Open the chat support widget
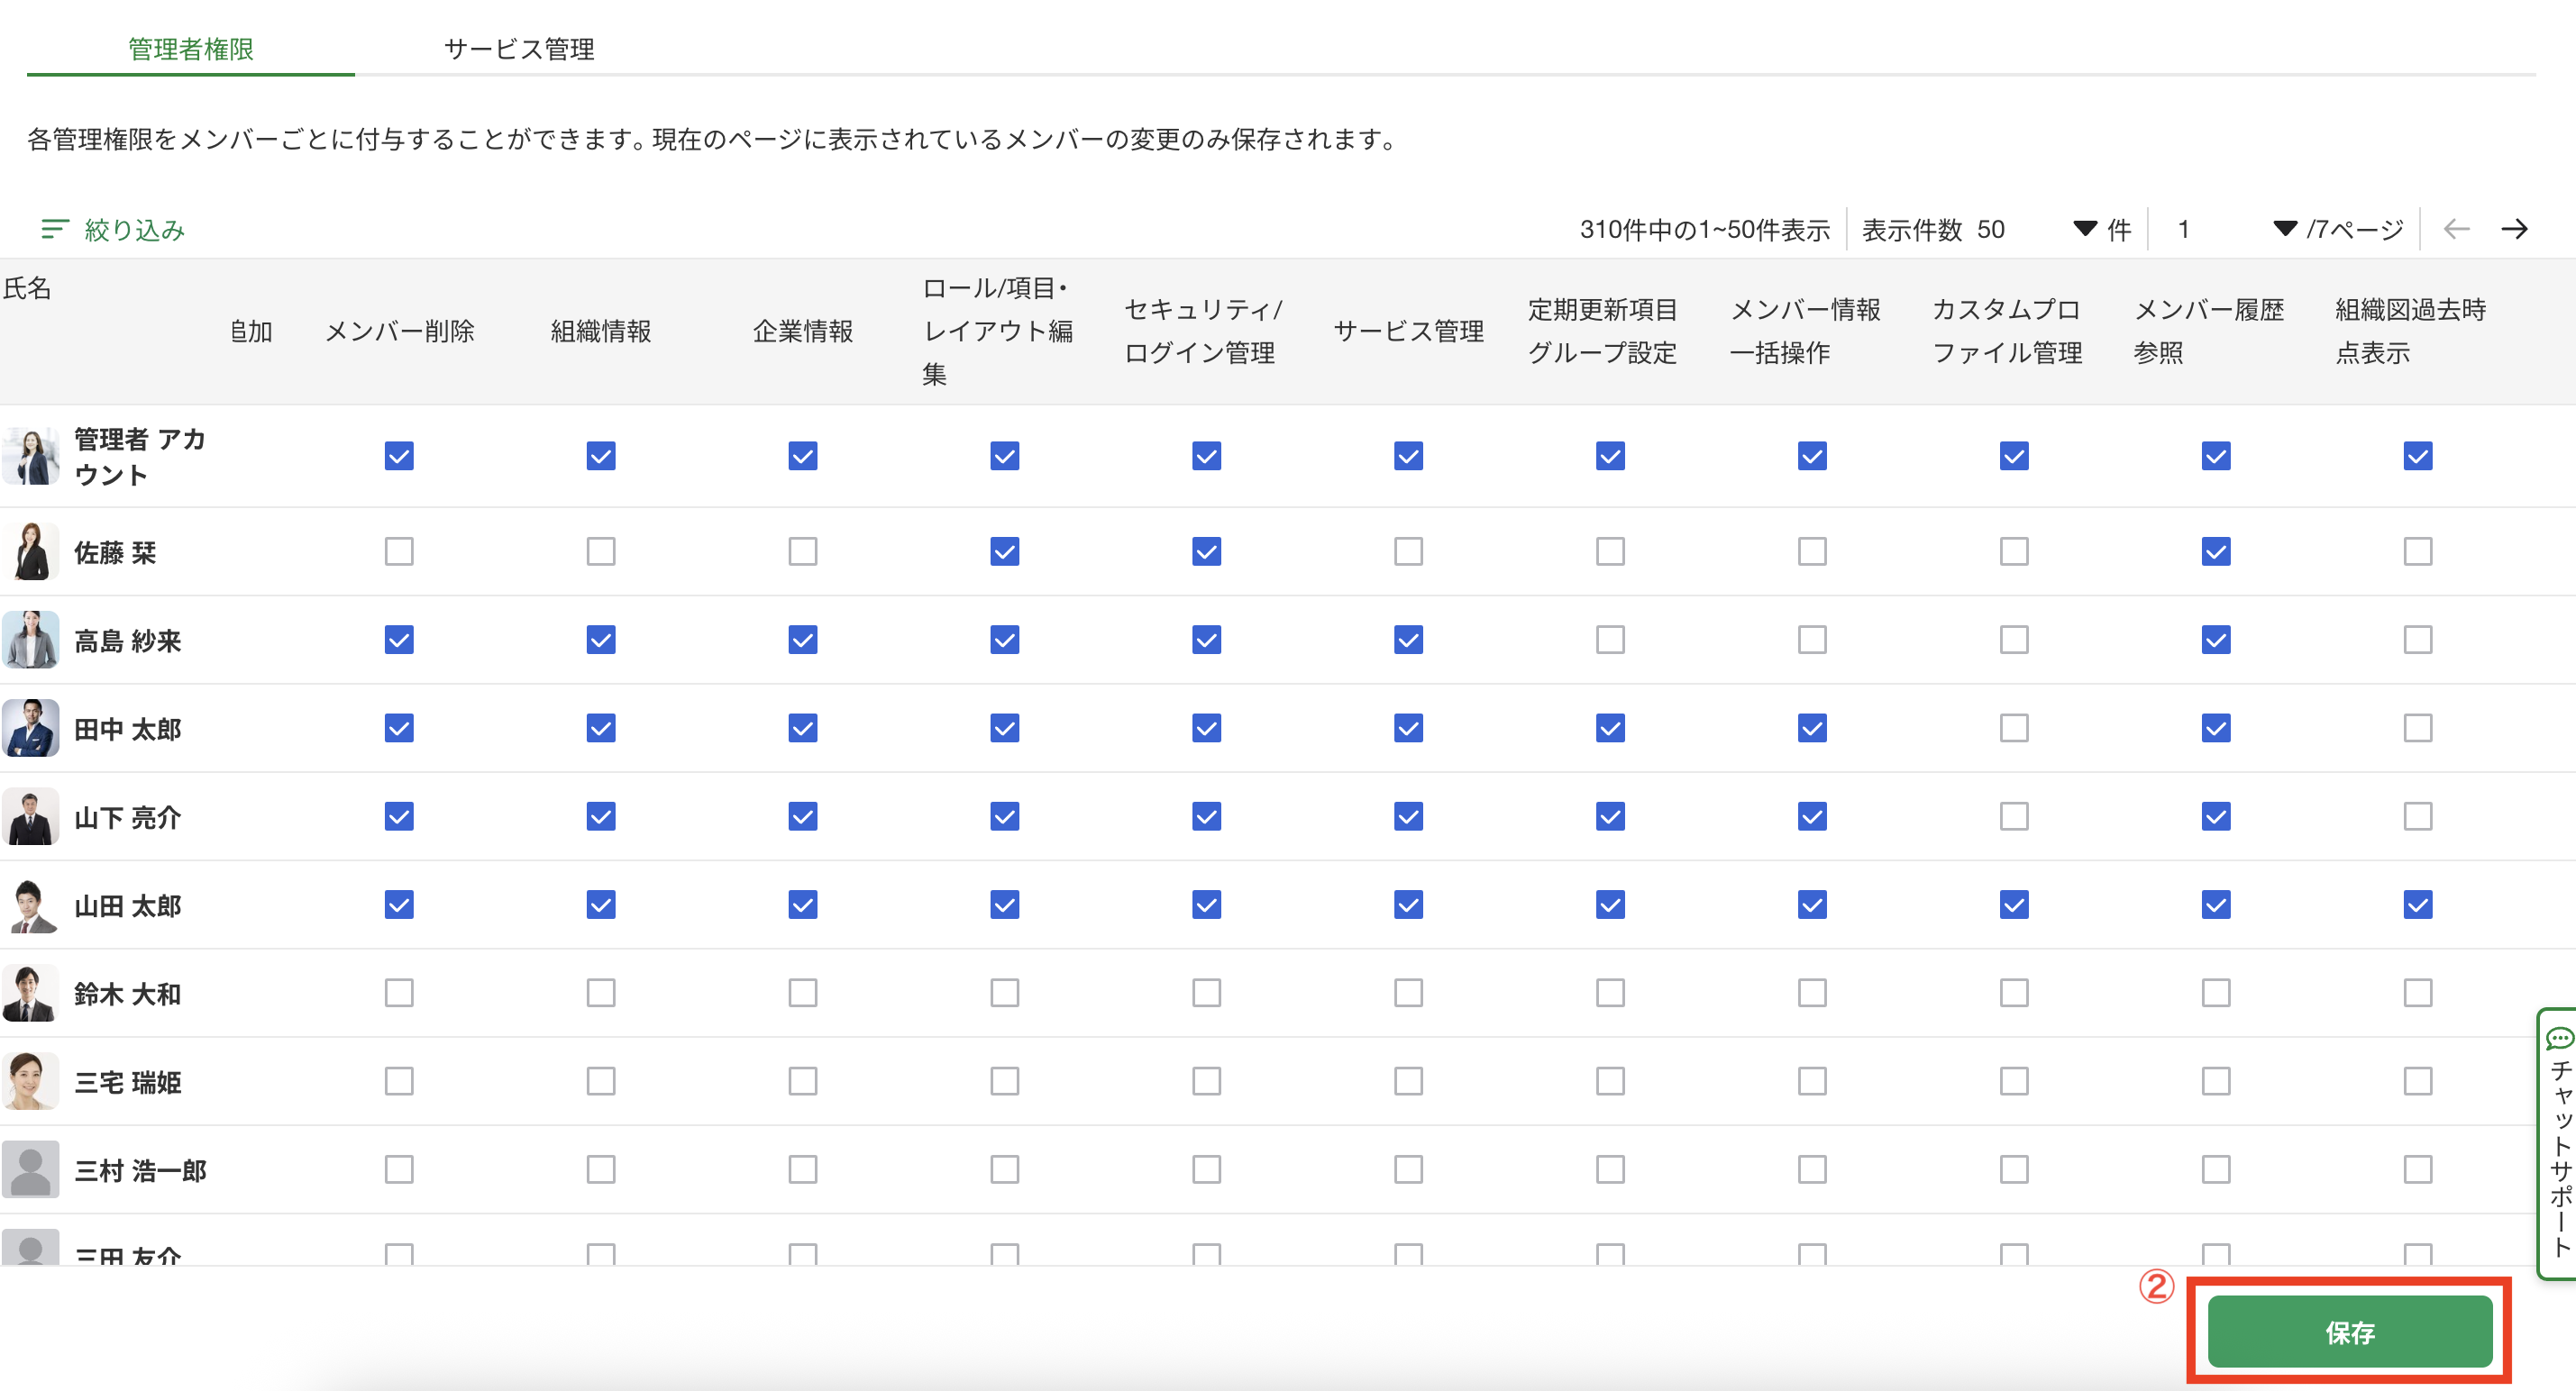Viewport: 2576px width, 1391px height. (2559, 1143)
